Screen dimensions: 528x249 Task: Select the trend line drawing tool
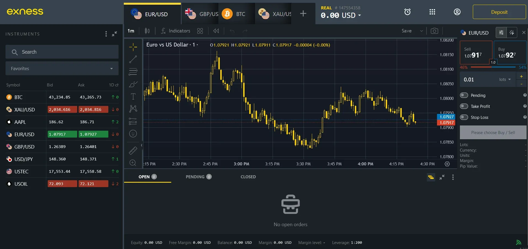point(133,59)
